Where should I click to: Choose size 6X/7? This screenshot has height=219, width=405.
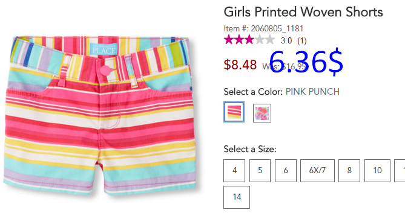(317, 171)
